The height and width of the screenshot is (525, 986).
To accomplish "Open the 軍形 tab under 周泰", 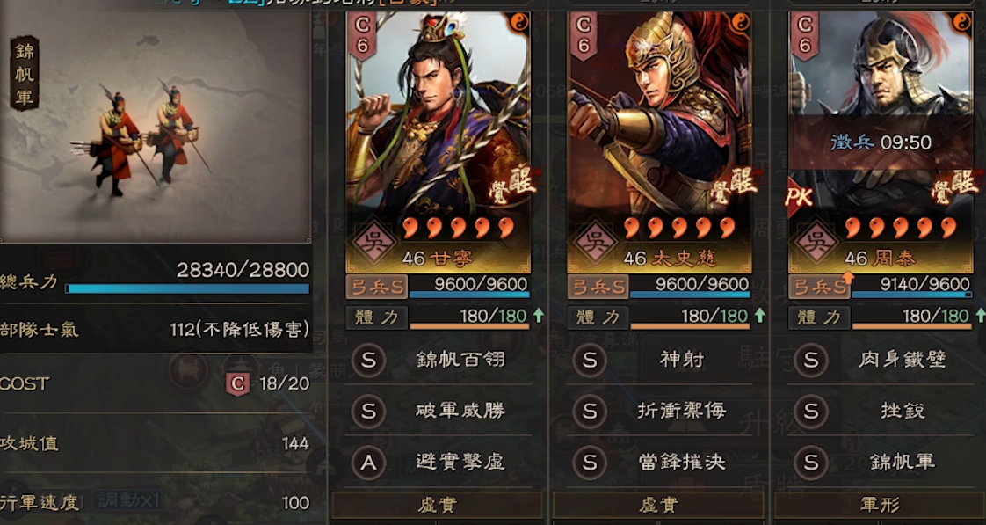I will pyautogui.click(x=880, y=505).
